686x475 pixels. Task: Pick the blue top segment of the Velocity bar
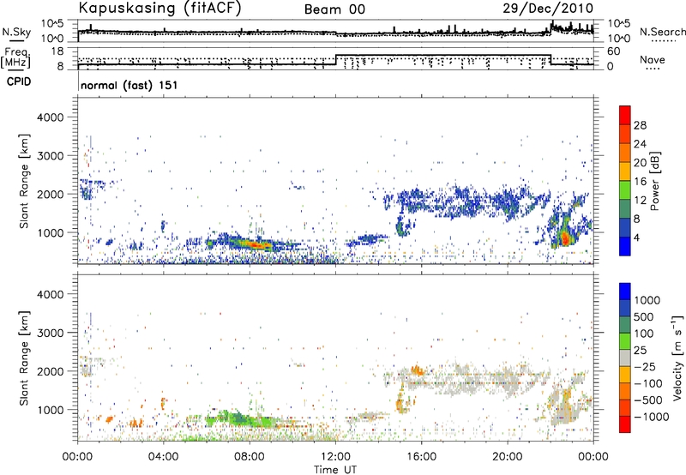625,292
